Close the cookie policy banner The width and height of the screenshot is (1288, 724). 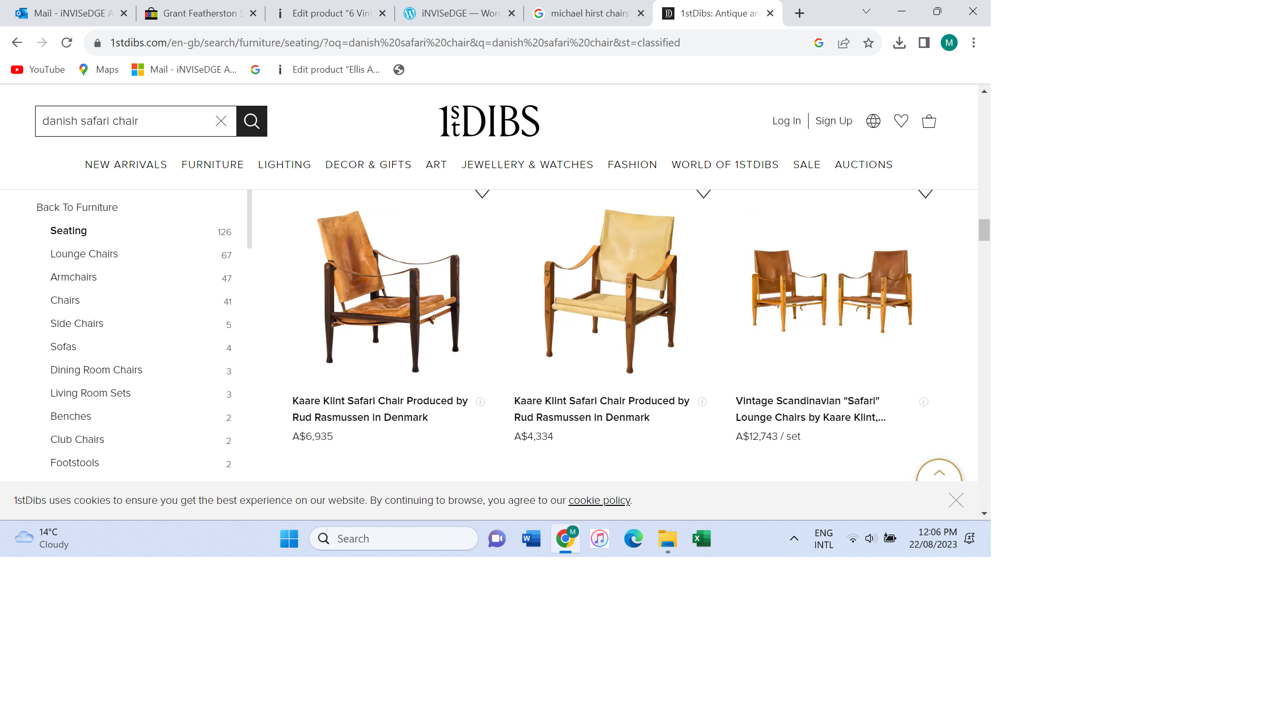[x=956, y=500]
